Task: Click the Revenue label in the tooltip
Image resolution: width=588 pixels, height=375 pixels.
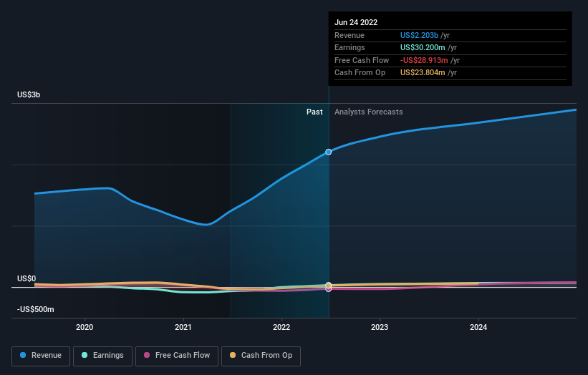Action: (350, 35)
